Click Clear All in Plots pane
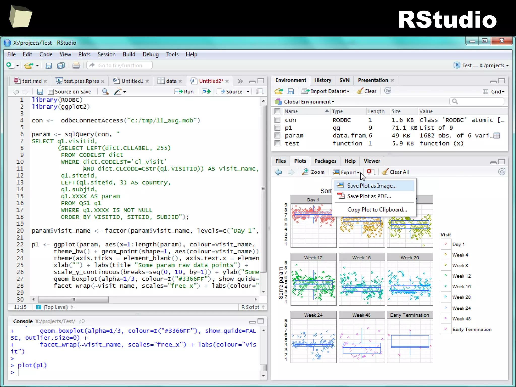The image size is (516, 387). pyautogui.click(x=396, y=172)
